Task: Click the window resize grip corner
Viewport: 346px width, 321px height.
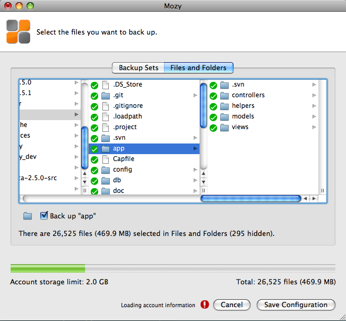Action: pyautogui.click(x=342, y=317)
